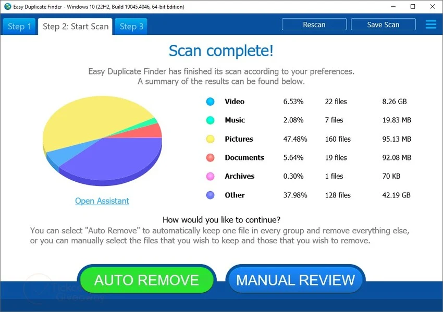Open the hamburger menu icon

431,24
